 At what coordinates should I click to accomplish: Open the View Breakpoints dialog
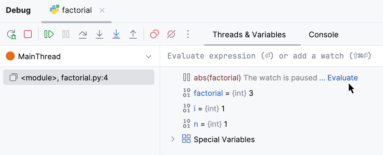(155, 34)
